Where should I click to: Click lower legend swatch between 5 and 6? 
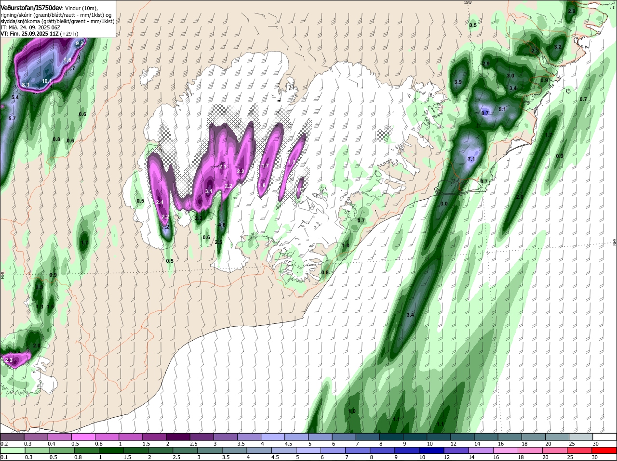point(308,450)
